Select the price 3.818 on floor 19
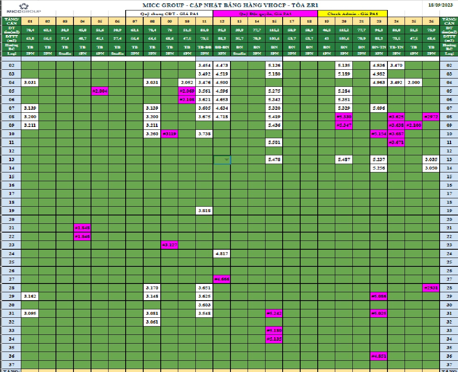 (x=204, y=211)
